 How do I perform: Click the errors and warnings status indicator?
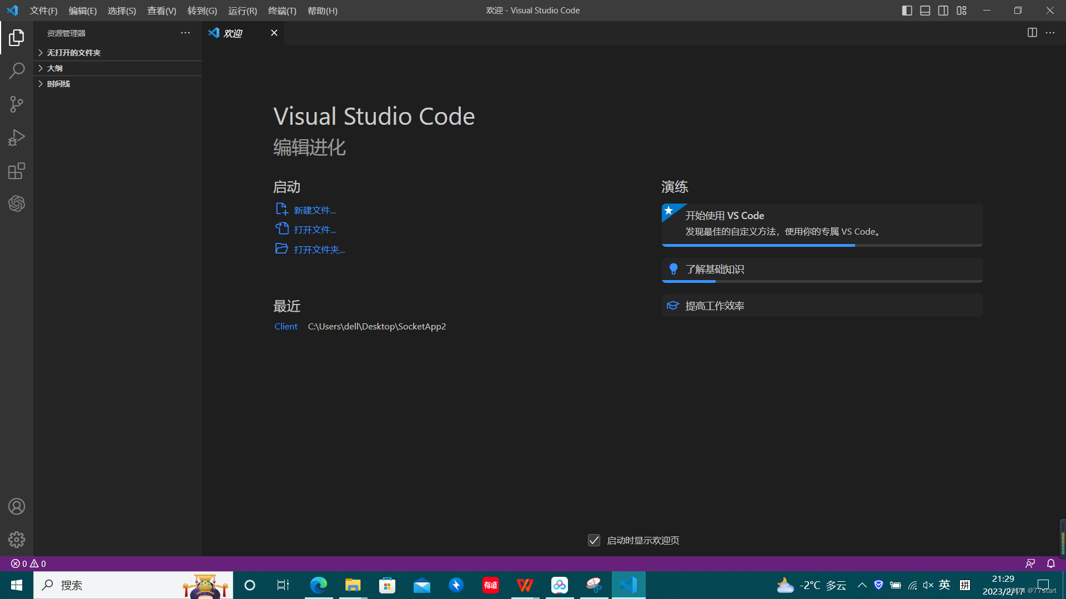click(28, 564)
